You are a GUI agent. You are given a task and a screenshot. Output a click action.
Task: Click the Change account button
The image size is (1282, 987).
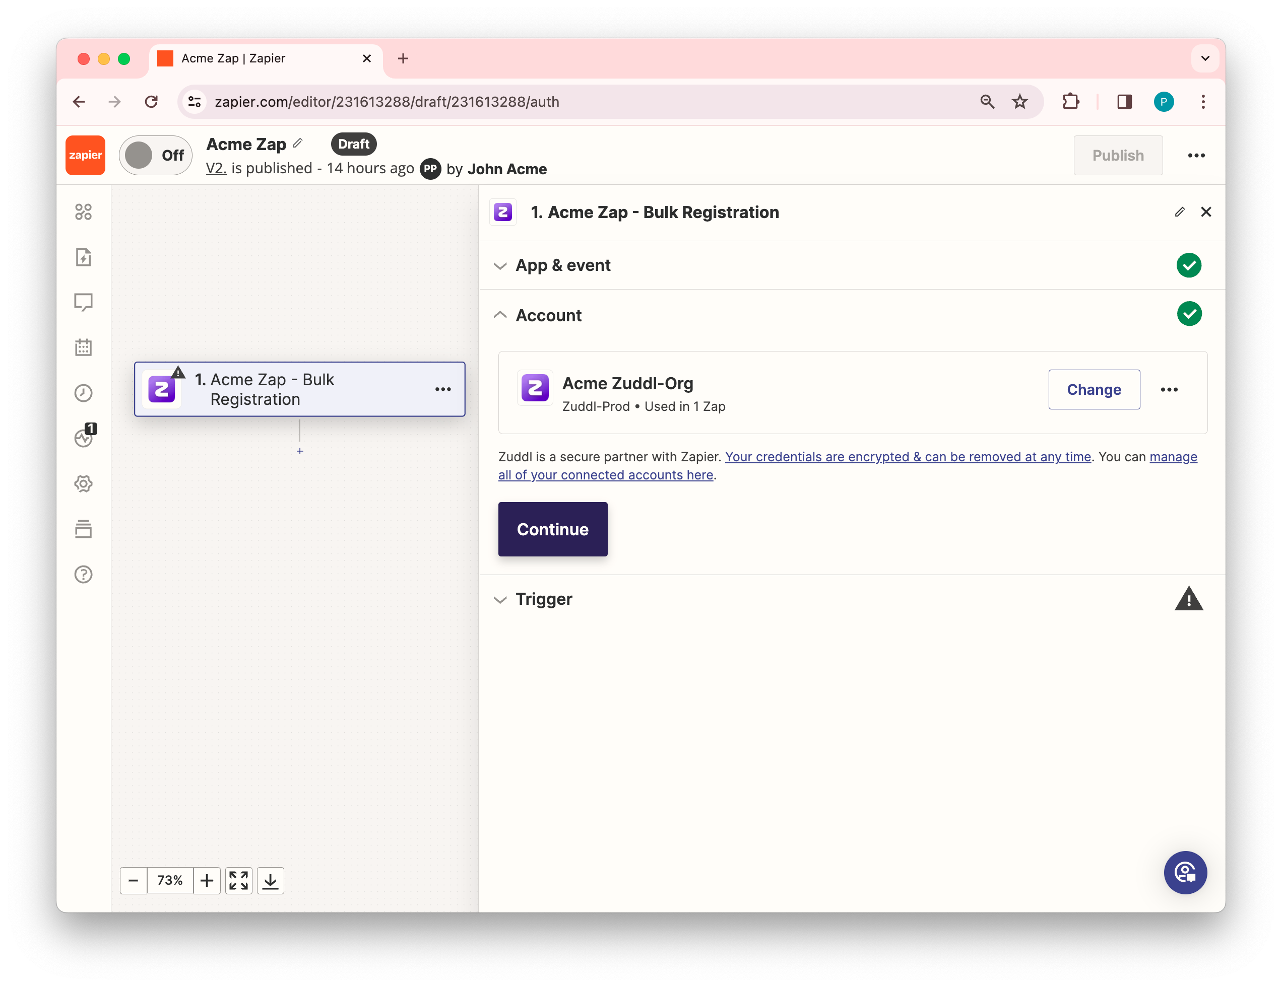[x=1094, y=389]
